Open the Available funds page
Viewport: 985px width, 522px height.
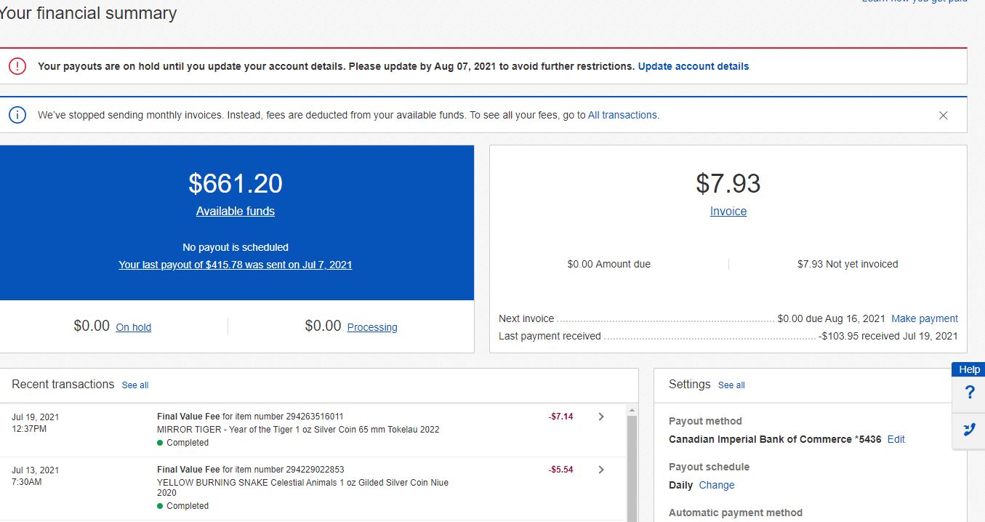235,211
